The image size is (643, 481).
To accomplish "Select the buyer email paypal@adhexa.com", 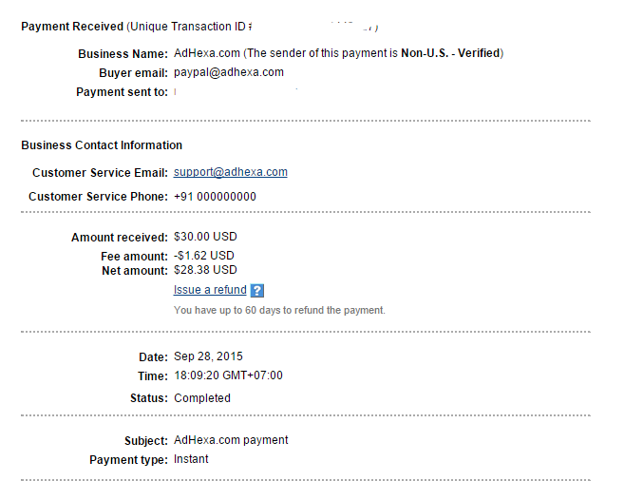I will pos(228,72).
